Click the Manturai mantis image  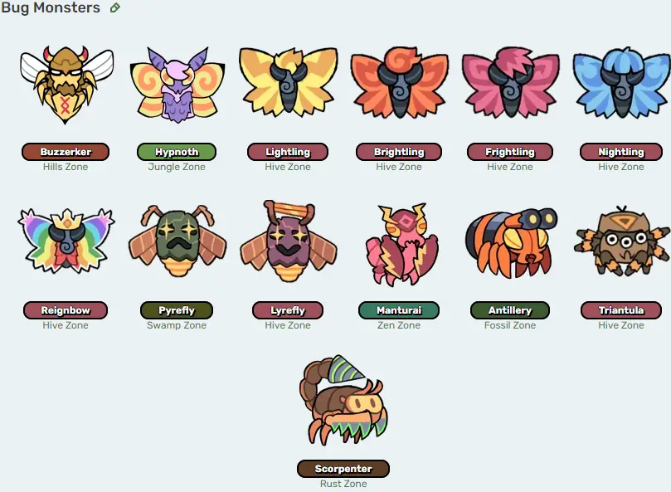[x=399, y=244]
